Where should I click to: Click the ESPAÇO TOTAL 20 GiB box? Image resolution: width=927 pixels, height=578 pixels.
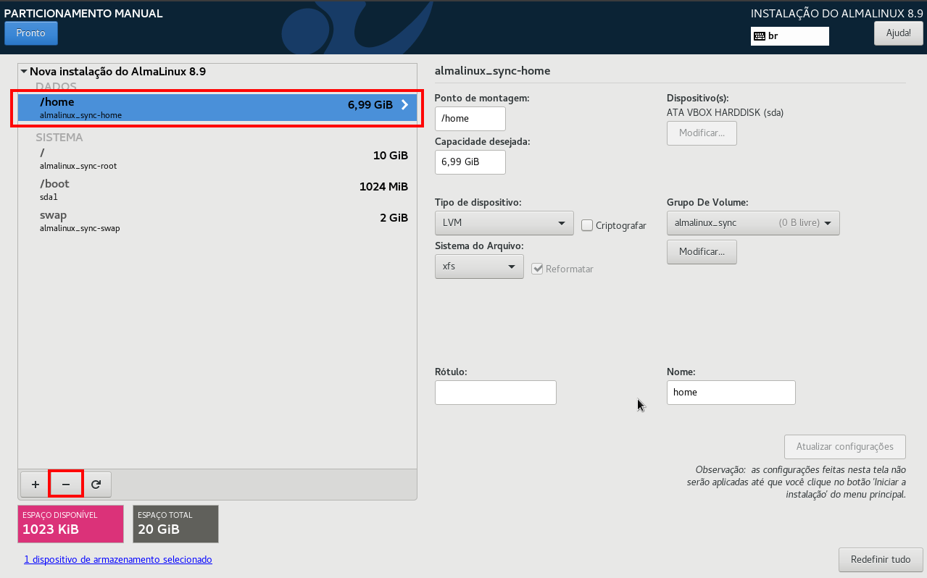(175, 524)
